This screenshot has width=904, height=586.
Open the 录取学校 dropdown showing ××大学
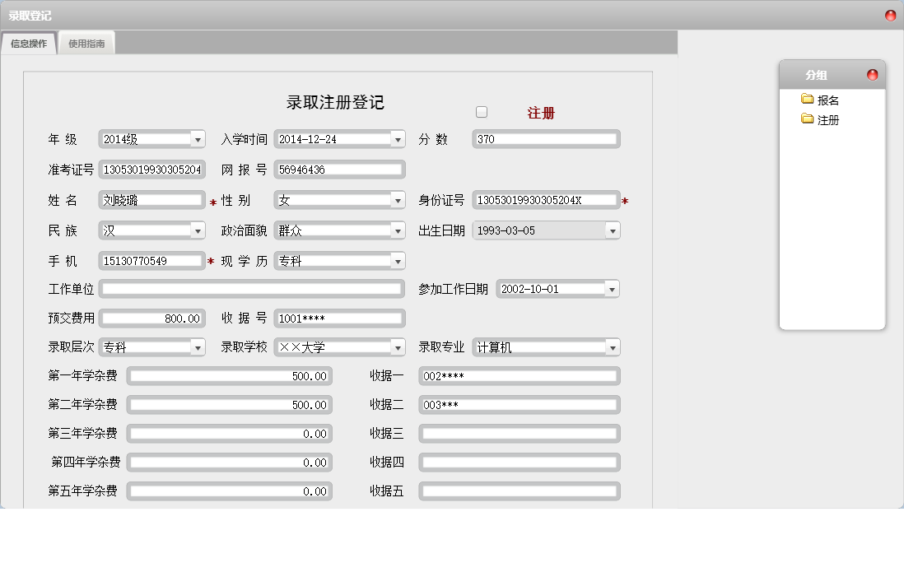pos(397,347)
